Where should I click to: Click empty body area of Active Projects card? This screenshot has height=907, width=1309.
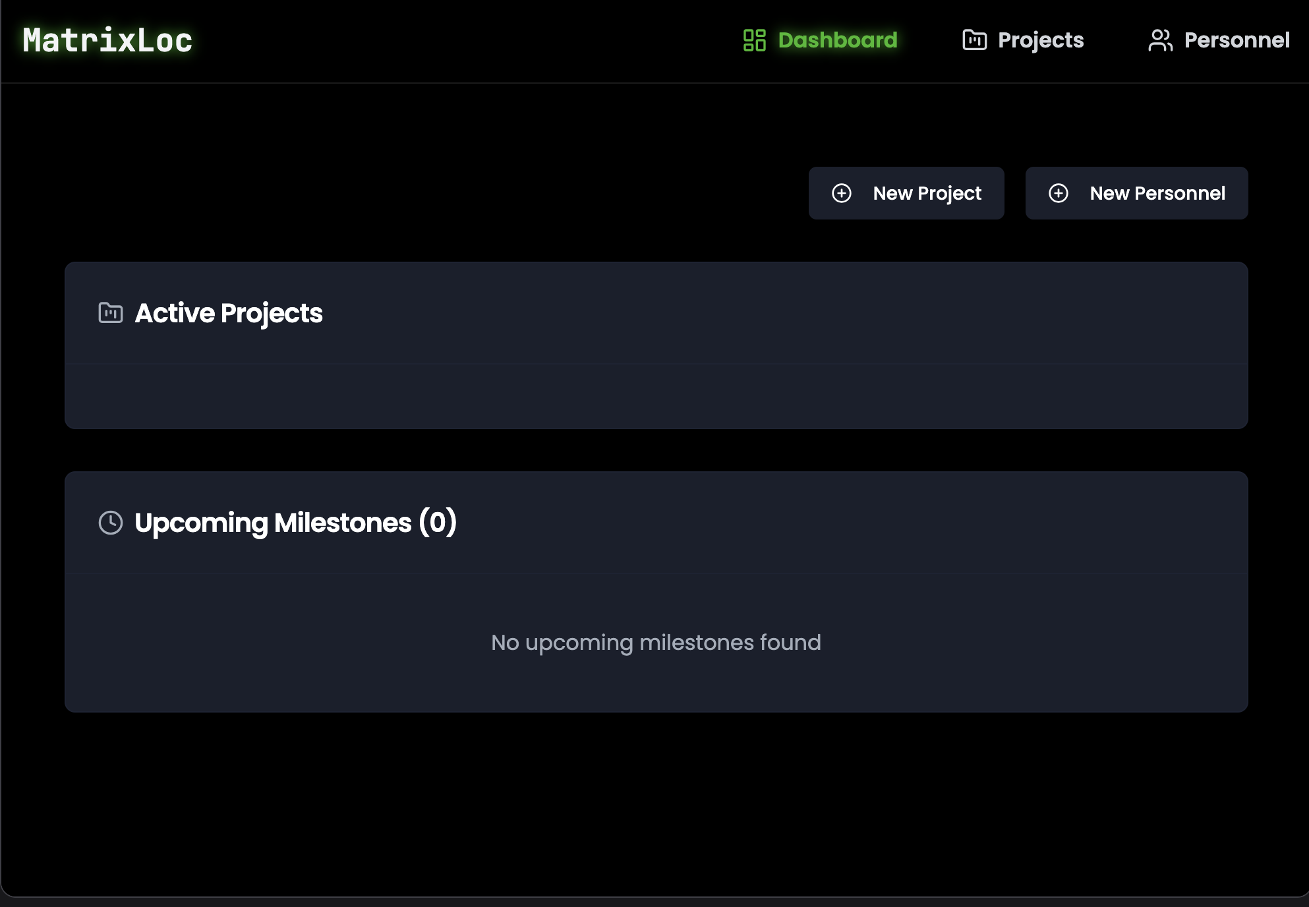point(656,396)
